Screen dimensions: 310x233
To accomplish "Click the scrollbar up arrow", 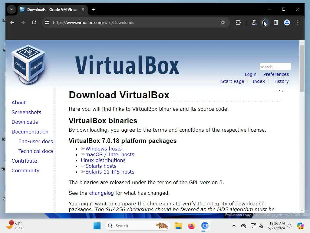I will pos(302,42).
